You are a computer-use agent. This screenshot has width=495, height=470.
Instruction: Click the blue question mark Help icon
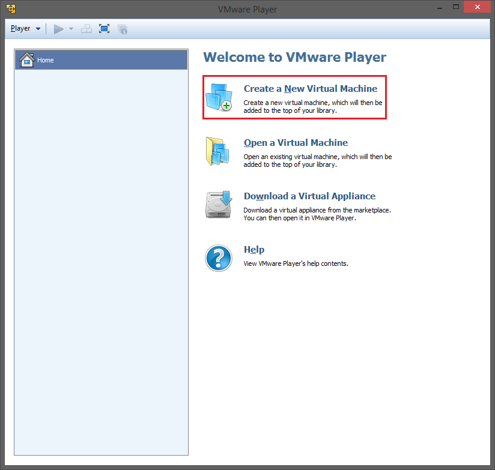tap(218, 258)
